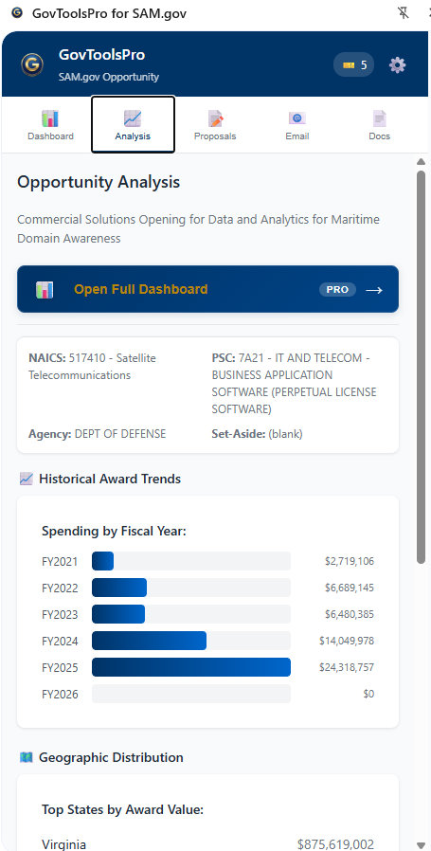Click the PSC 7A21 IT and Telecom text
The height and width of the screenshot is (851, 431).
click(295, 383)
